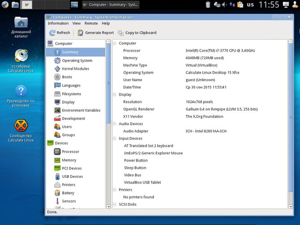Open the Information menu
The height and width of the screenshot is (225, 300).
(x=58, y=23)
